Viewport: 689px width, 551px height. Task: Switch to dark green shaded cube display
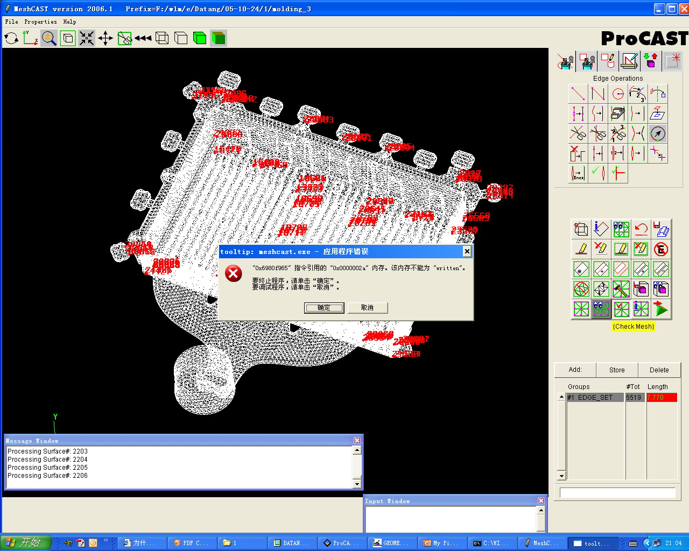[x=219, y=38]
